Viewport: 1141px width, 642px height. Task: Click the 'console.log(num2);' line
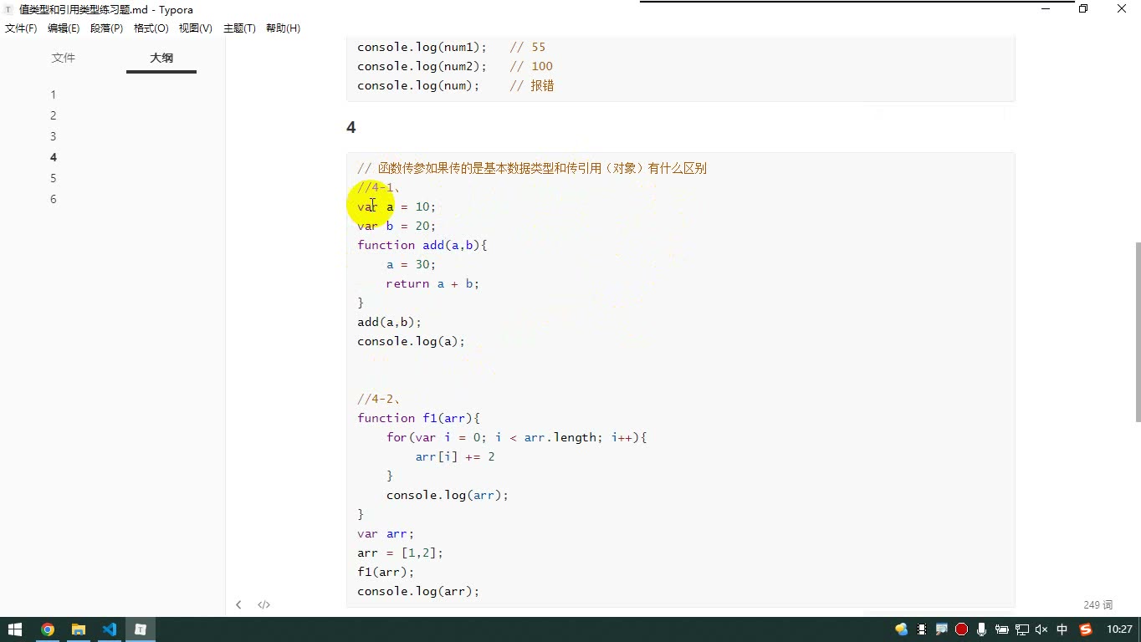(422, 66)
